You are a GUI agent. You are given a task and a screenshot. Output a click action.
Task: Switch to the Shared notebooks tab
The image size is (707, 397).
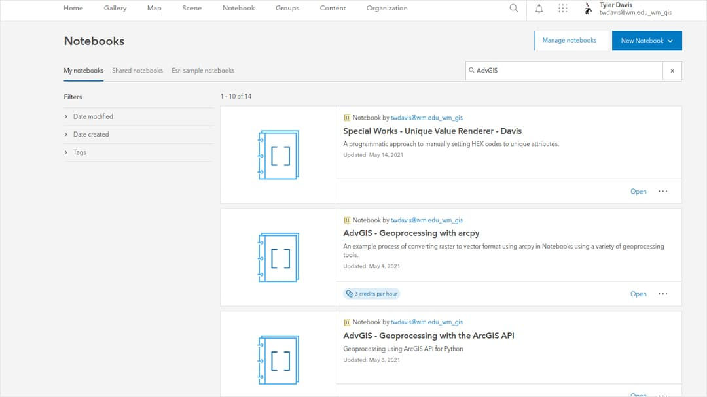(137, 71)
